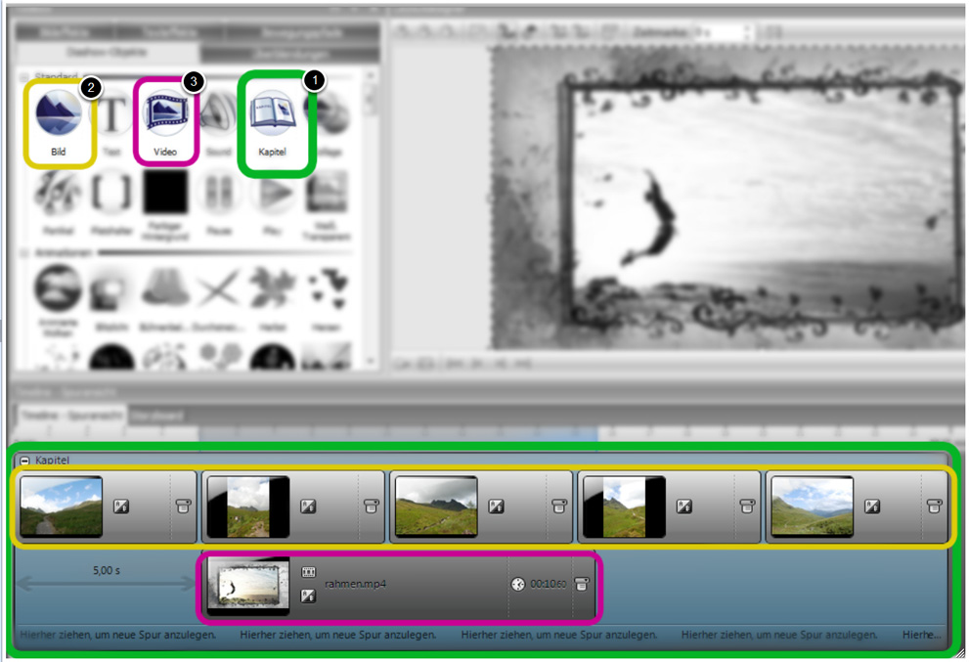
Task: Select the rahmen.mp4 video clip thumbnail
Action: (248, 587)
